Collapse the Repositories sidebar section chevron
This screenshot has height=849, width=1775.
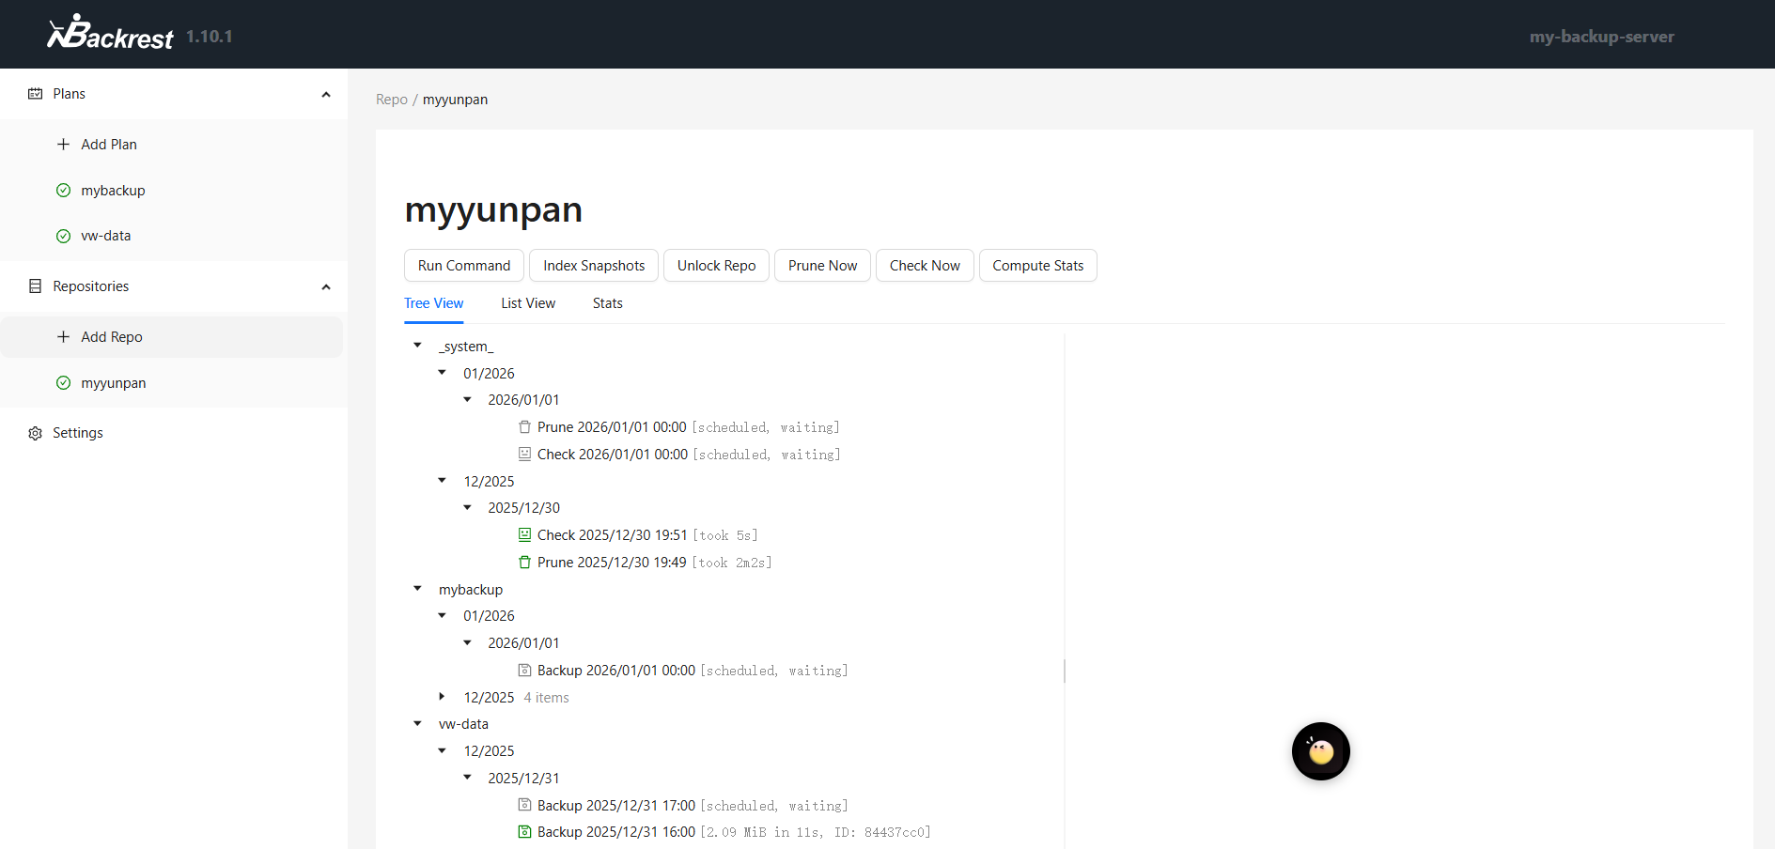point(326,286)
